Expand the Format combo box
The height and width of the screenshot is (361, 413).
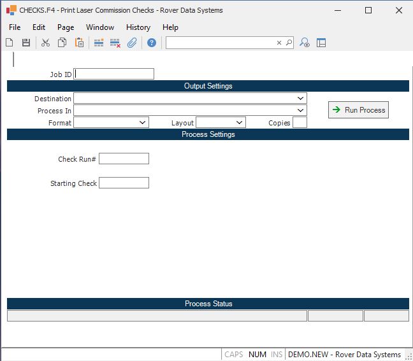pyautogui.click(x=142, y=122)
